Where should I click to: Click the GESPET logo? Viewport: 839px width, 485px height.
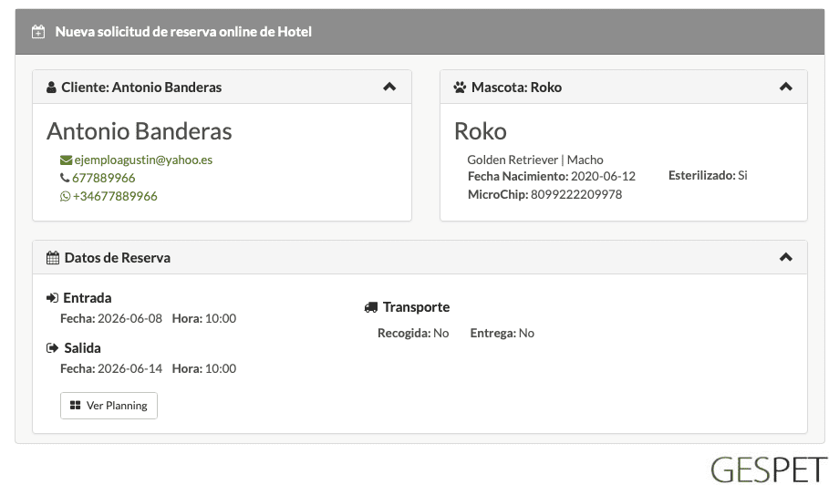(x=769, y=470)
